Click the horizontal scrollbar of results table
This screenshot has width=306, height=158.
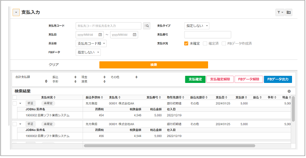170,145
